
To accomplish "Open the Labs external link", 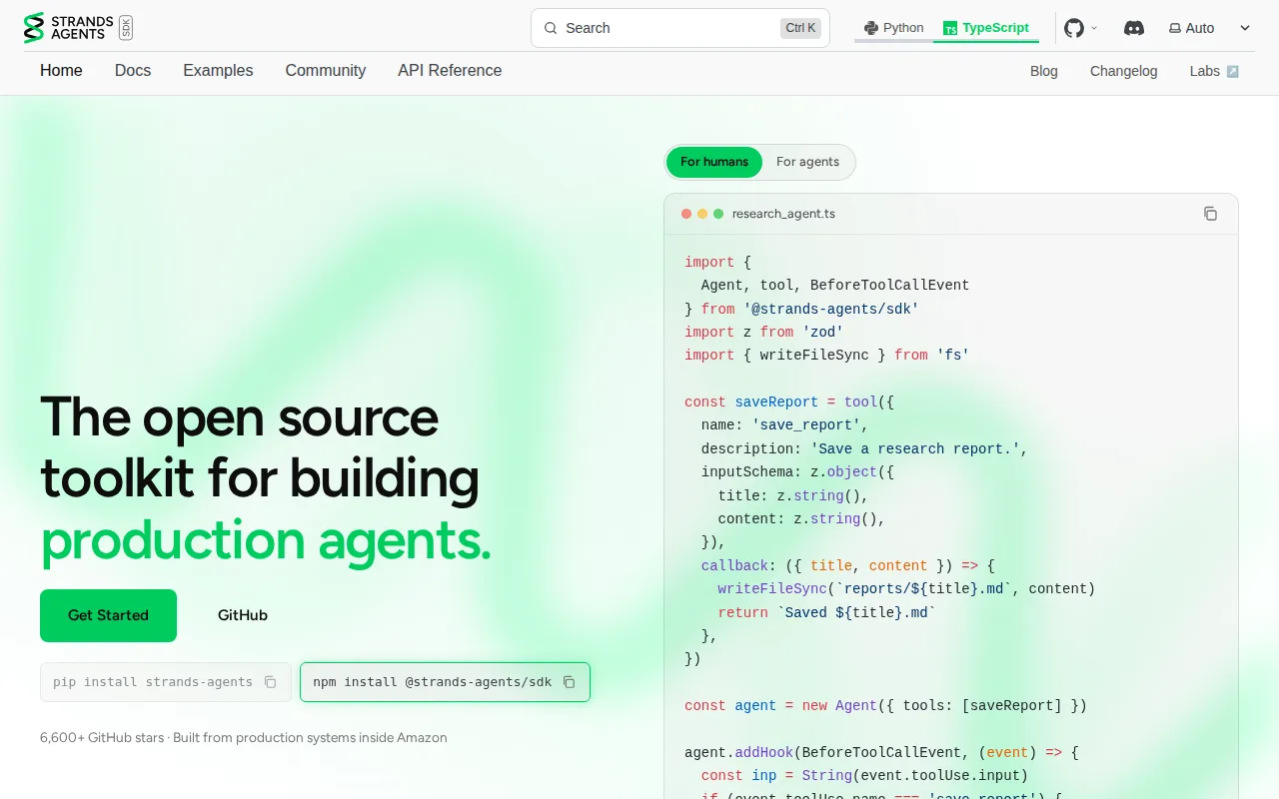I will [1214, 71].
